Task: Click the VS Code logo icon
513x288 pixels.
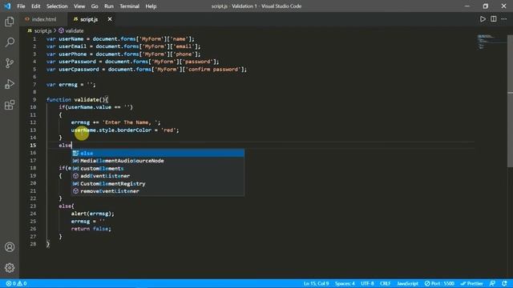Action: (x=7, y=6)
